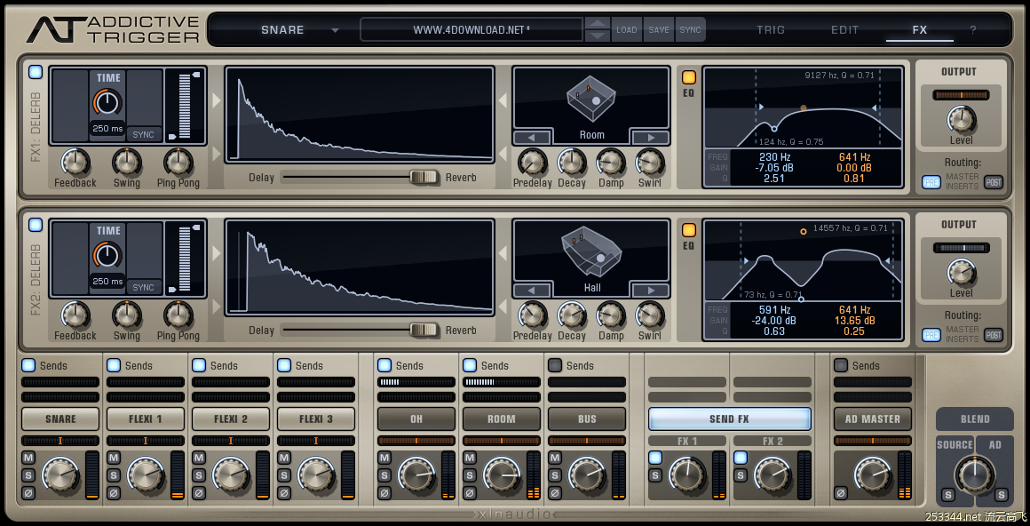Select next reverb type in FX2 Hall
The height and width of the screenshot is (526, 1030).
pyautogui.click(x=650, y=290)
